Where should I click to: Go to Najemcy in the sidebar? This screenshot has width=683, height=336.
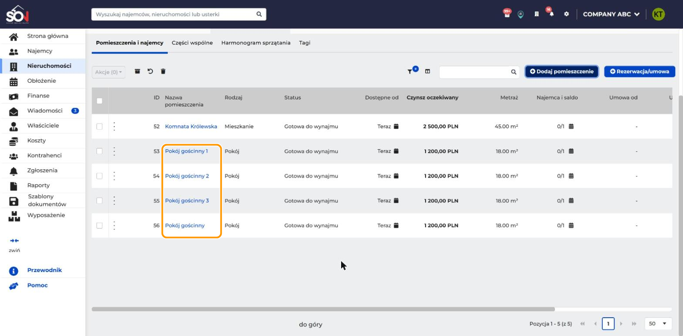[43, 51]
